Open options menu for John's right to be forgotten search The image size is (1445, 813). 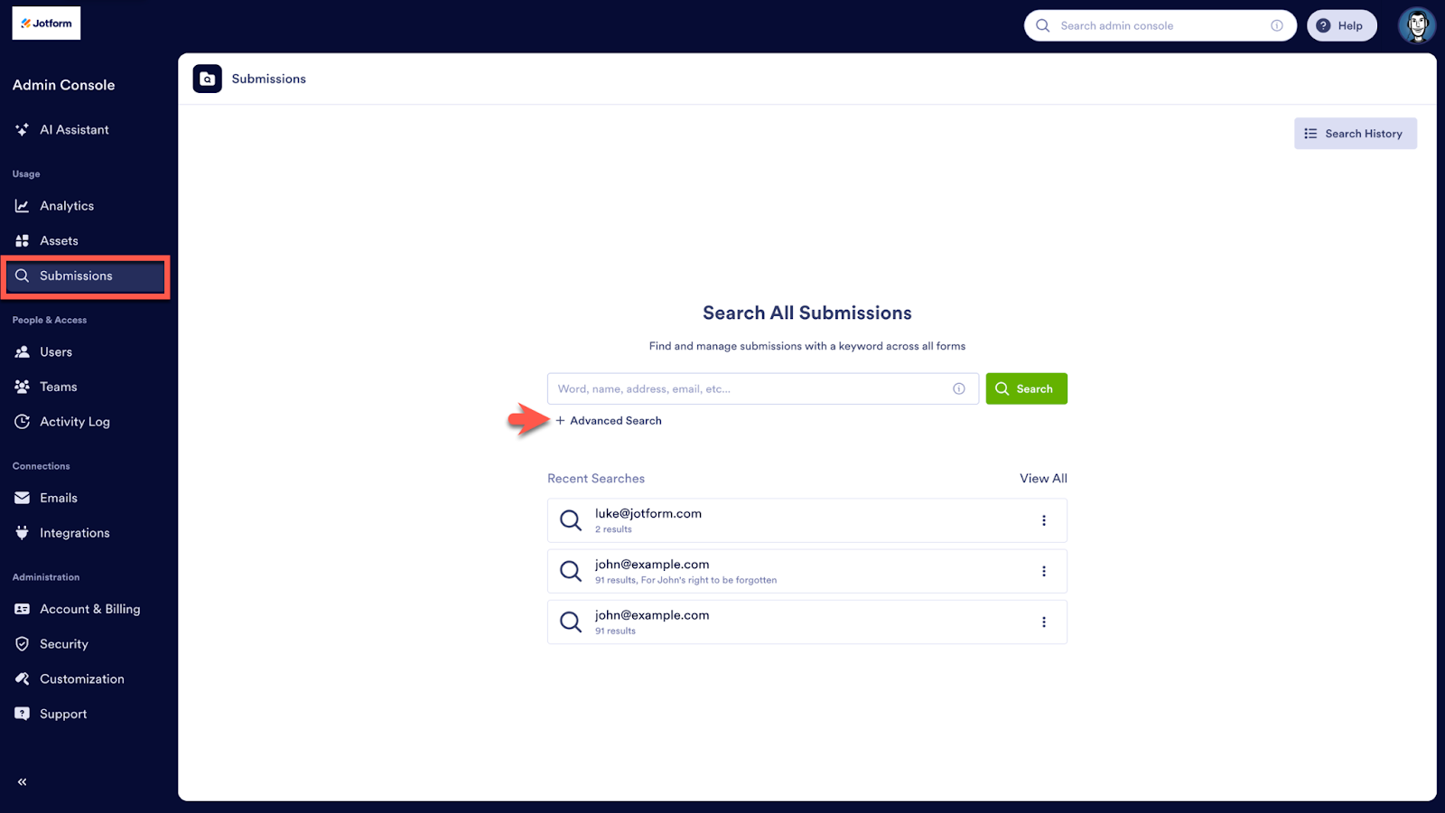[x=1044, y=570]
